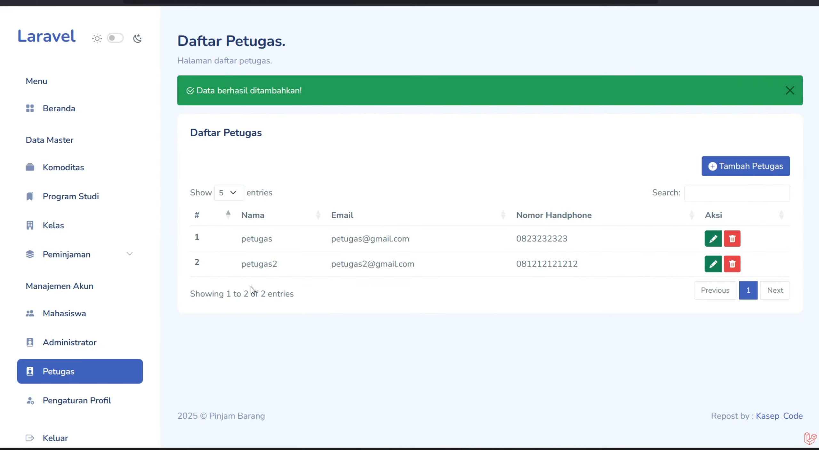Open Mahasiswa menu item
The height and width of the screenshot is (450, 819).
click(x=80, y=313)
